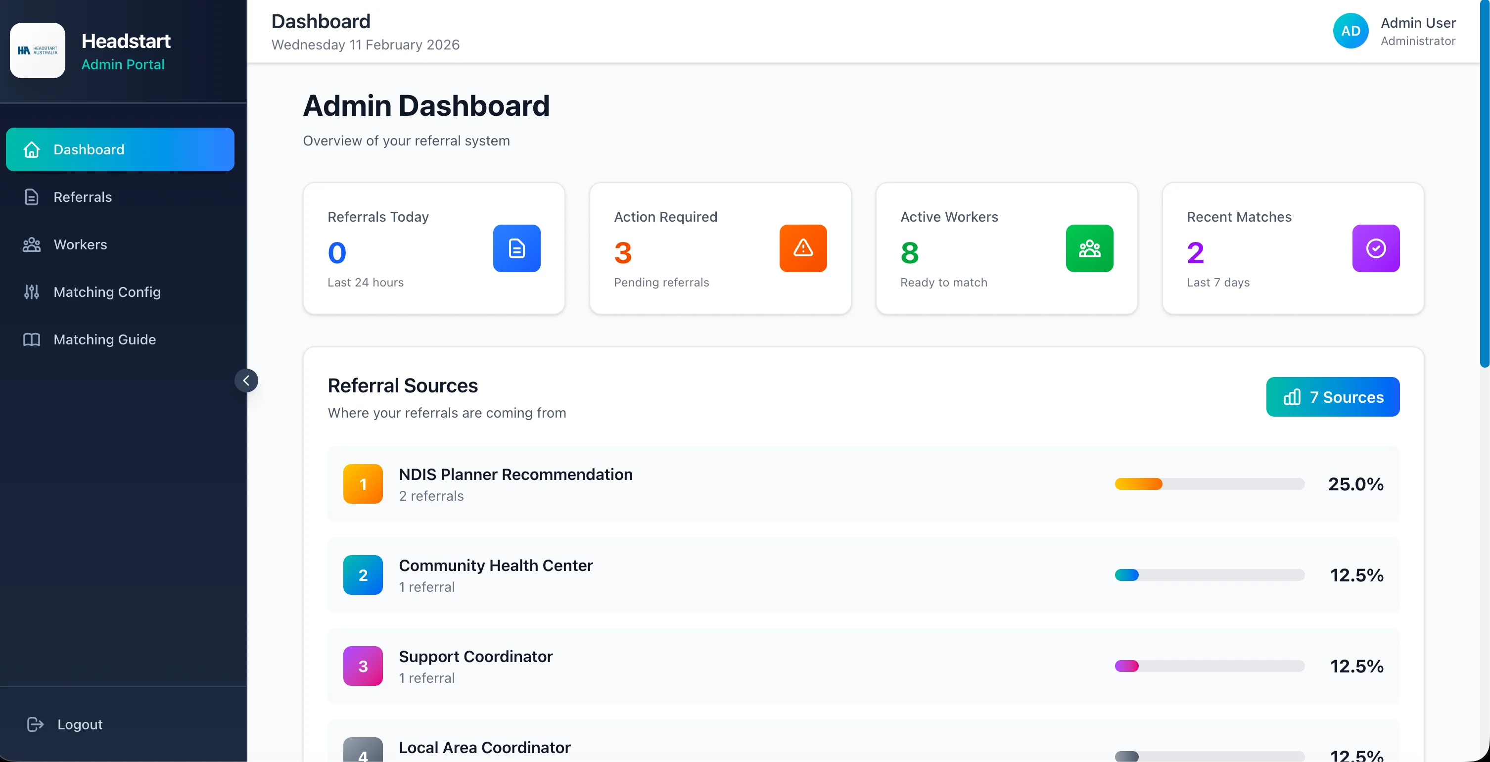This screenshot has height=762, width=1490.
Task: Open the Recent Matches card
Action: pyautogui.click(x=1293, y=248)
